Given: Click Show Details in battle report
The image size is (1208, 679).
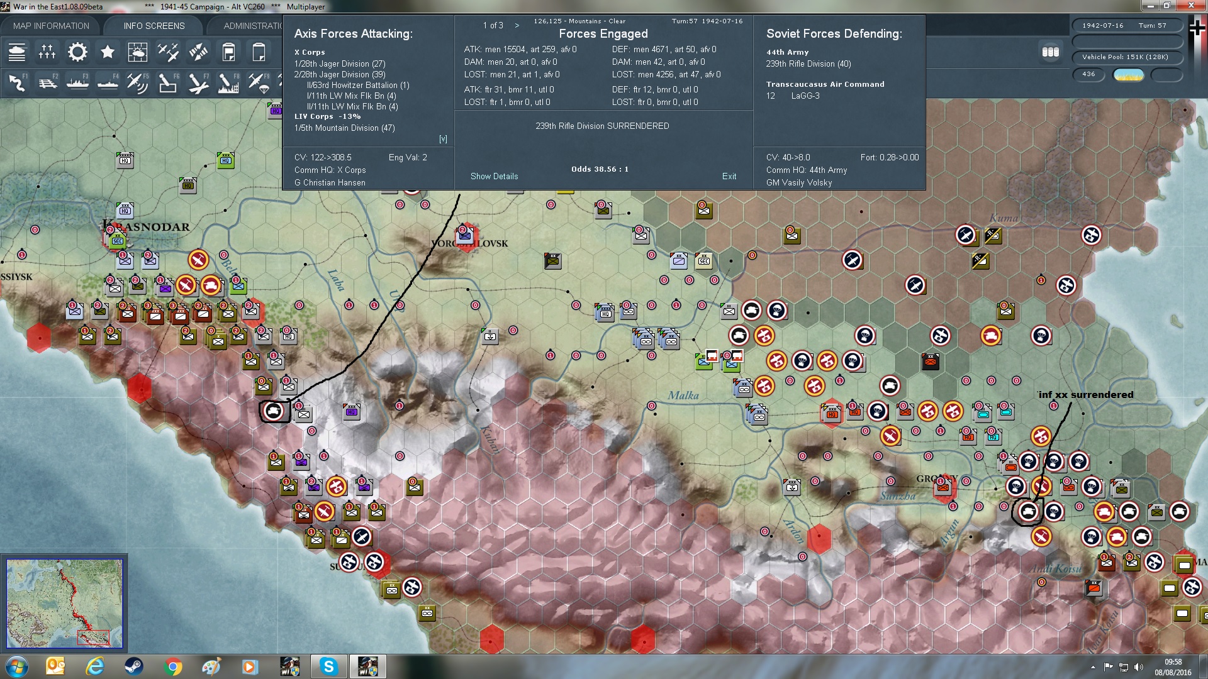Looking at the screenshot, I should coord(494,176).
